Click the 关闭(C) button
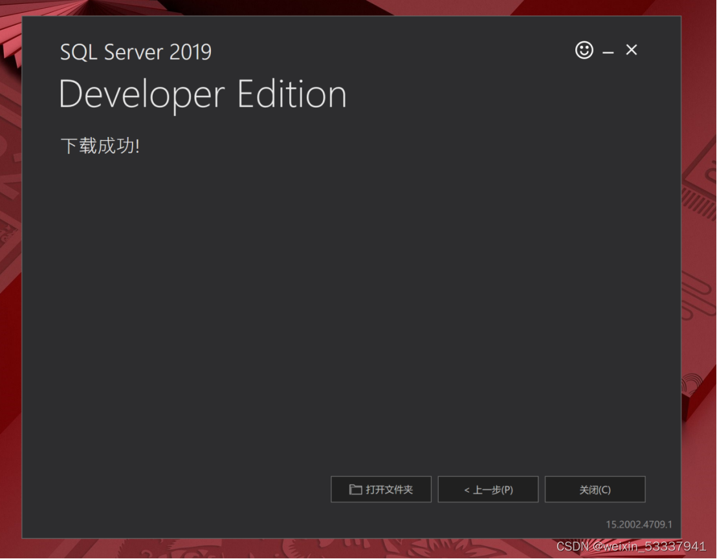This screenshot has height=559, width=717. tap(595, 490)
